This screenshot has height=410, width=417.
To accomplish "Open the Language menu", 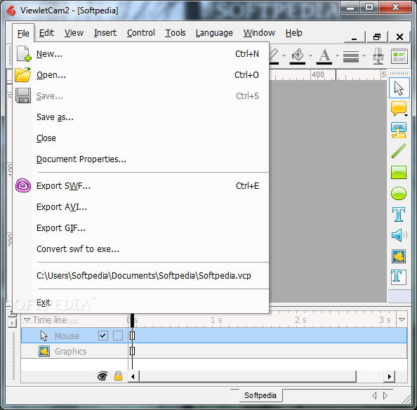I will pos(214,33).
